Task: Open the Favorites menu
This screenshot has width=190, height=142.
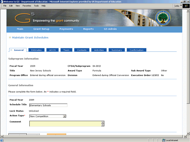Action: click(27, 6)
